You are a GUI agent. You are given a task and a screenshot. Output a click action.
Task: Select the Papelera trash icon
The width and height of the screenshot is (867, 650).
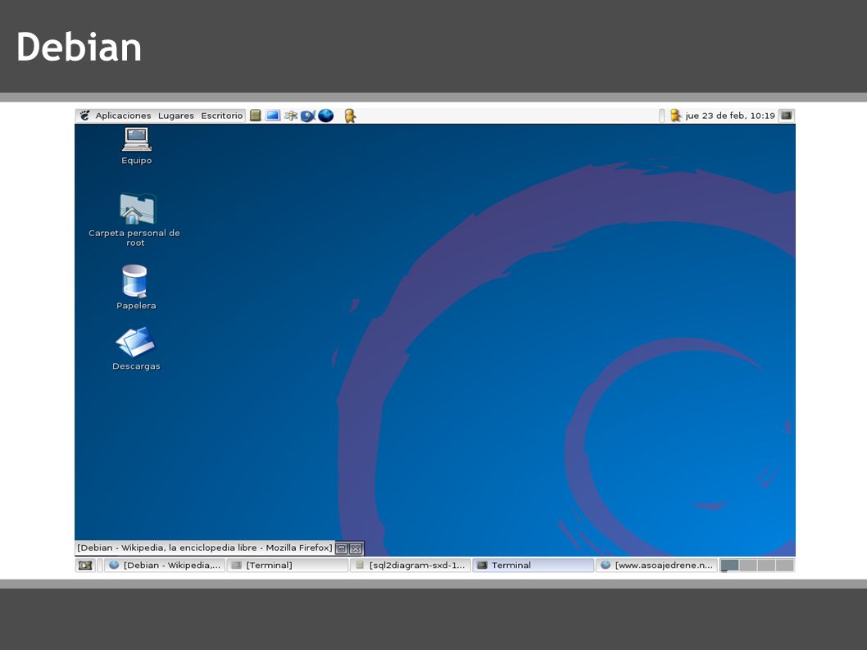(136, 287)
